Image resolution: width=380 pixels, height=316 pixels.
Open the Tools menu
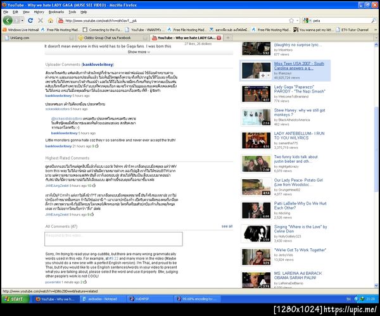(x=72, y=12)
